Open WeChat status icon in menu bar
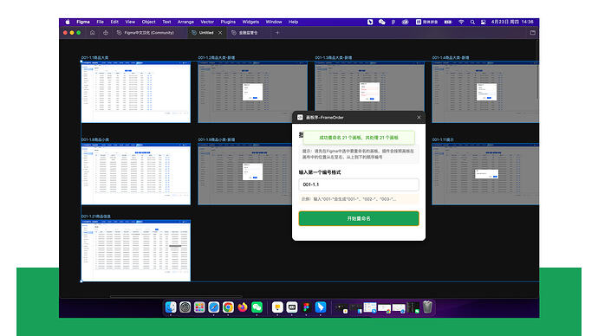This screenshot has height=336, width=598. [x=381, y=23]
